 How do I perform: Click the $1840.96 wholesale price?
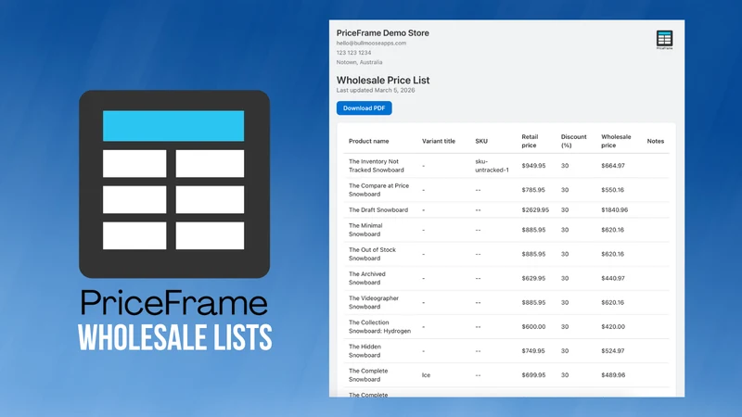pos(615,210)
